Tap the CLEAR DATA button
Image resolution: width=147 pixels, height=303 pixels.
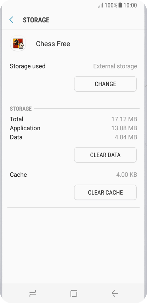pos(105,155)
